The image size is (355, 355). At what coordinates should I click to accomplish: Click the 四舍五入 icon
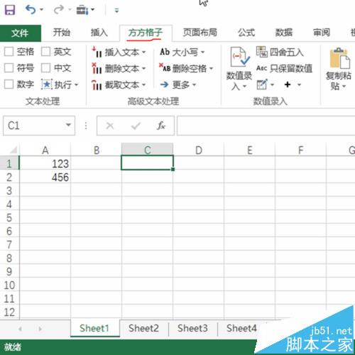tap(262, 52)
